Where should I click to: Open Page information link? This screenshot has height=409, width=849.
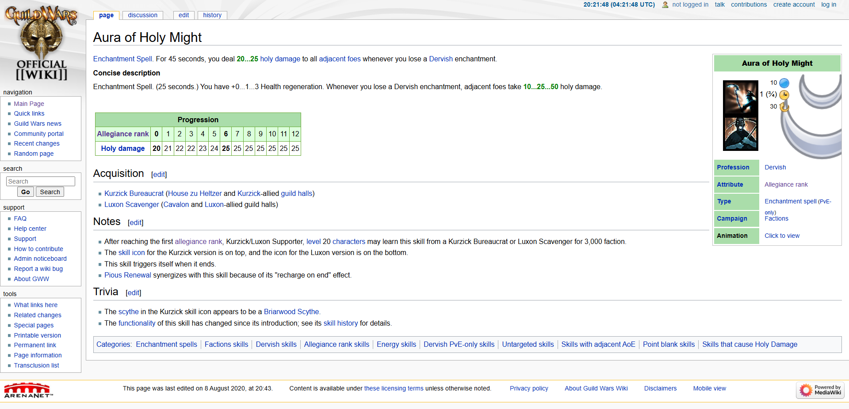pos(38,355)
